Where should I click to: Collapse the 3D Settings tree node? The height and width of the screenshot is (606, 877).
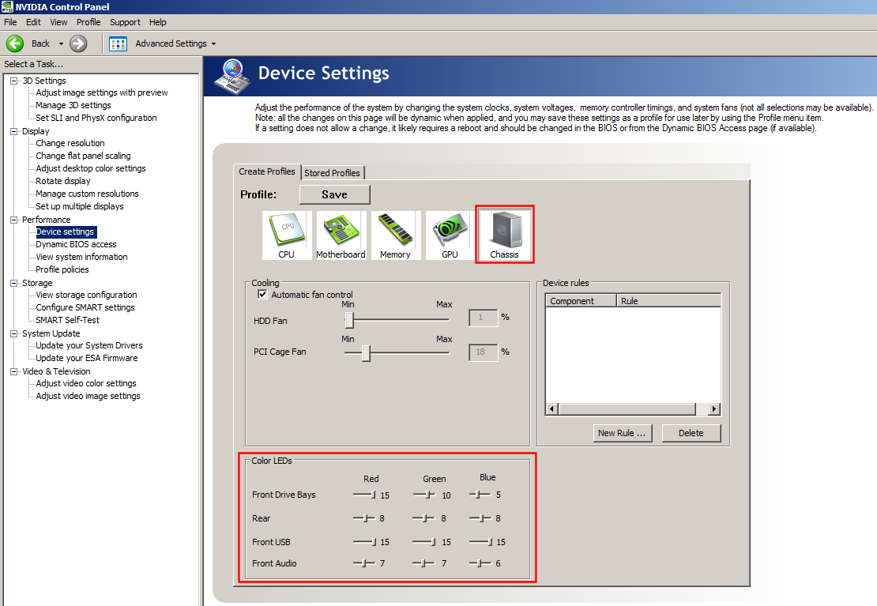pyautogui.click(x=14, y=81)
